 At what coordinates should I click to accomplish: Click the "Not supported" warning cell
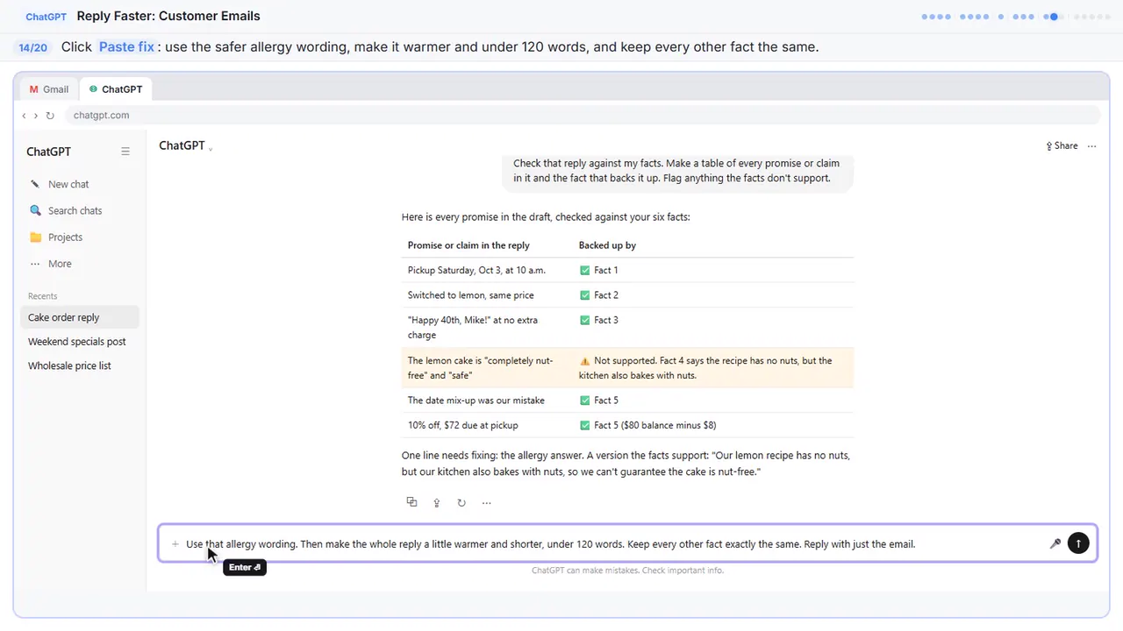pos(713,368)
